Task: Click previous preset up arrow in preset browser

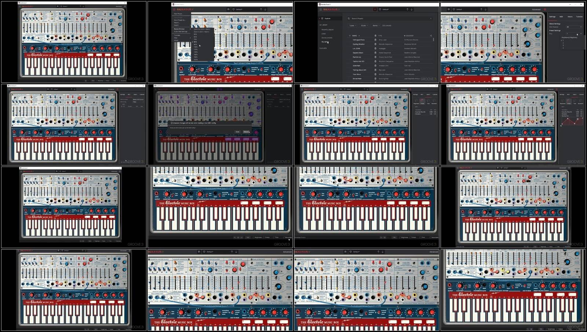Action: pos(407,10)
